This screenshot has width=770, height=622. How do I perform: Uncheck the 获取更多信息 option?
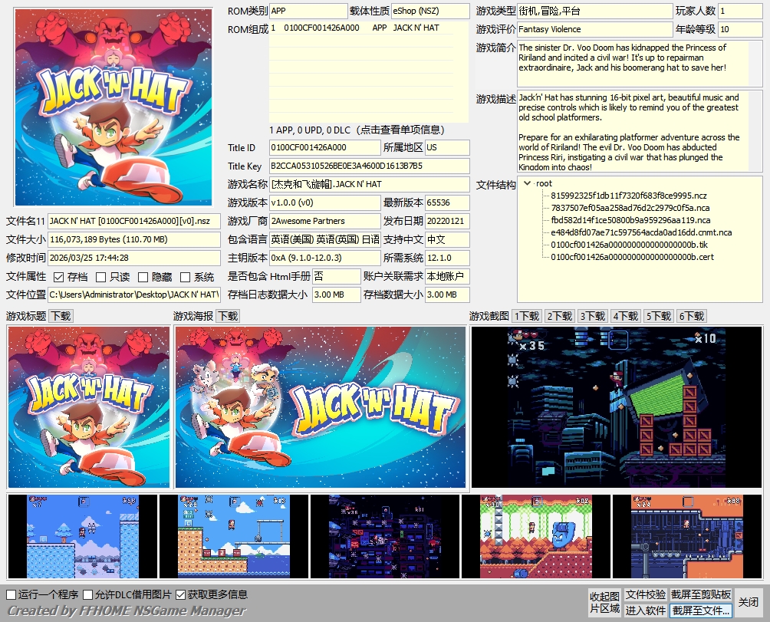pyautogui.click(x=181, y=595)
